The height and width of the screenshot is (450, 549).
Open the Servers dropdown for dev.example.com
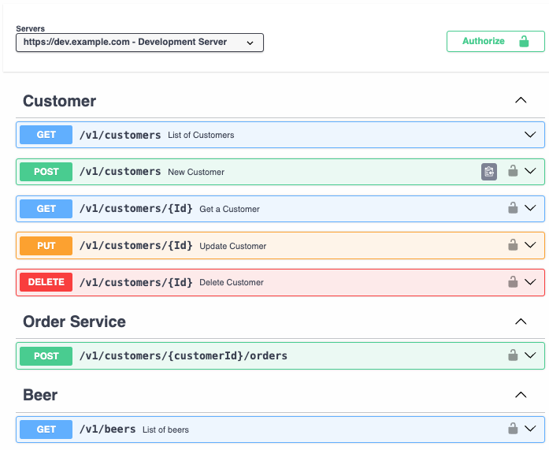click(x=139, y=43)
